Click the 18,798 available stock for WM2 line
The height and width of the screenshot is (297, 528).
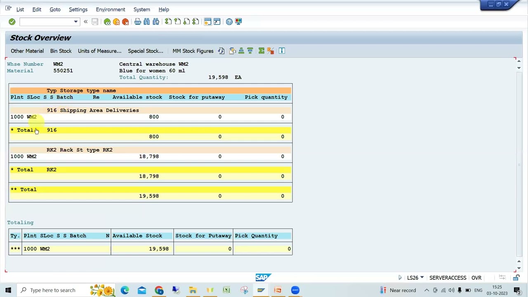(149, 156)
